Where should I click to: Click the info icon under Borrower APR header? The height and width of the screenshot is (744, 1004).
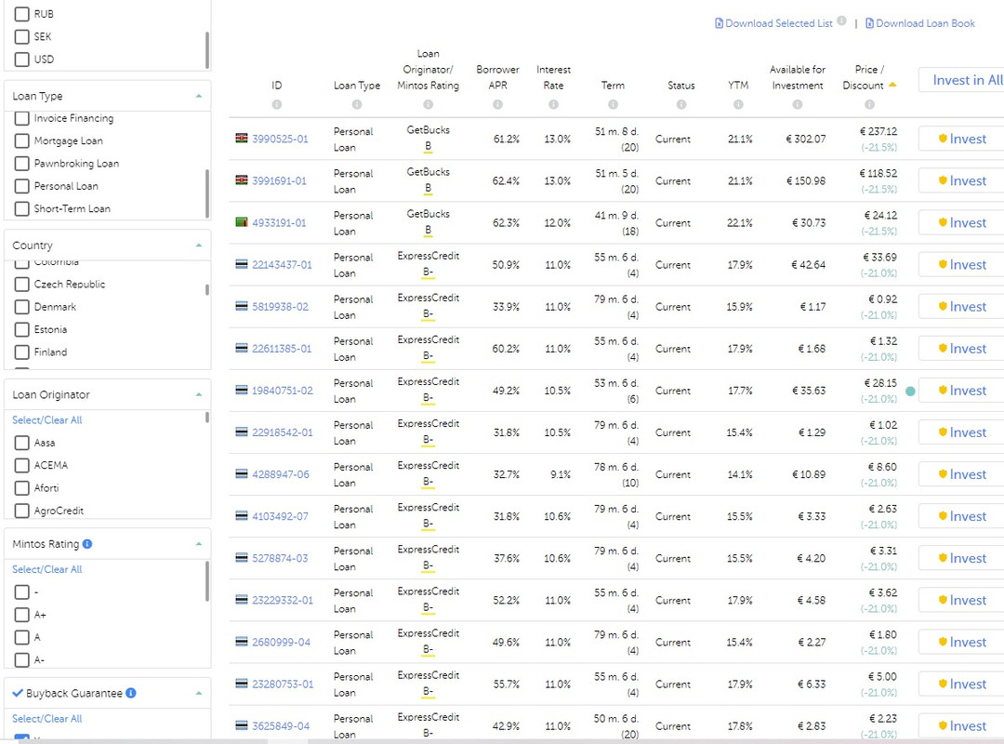coord(497,104)
